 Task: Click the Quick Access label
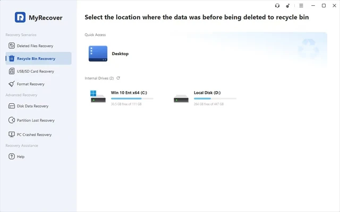tap(95, 34)
